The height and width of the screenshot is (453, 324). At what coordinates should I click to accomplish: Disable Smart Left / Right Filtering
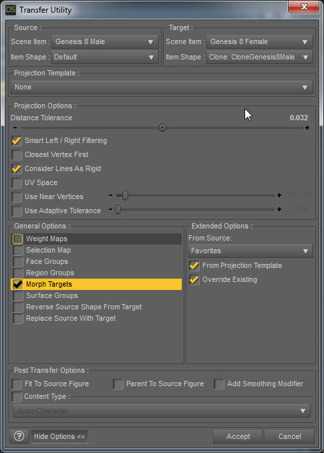(x=17, y=141)
